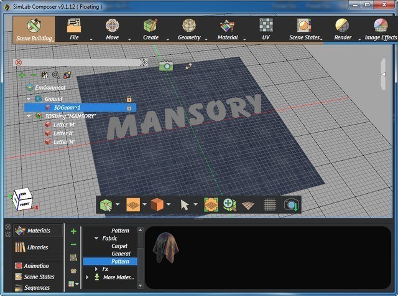Image resolution: width=398 pixels, height=296 pixels.
Task: Click the green plus icon in the materials panel
Action: [73, 231]
